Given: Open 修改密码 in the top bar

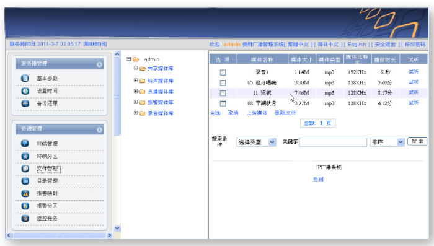Looking at the screenshot, I should coord(415,44).
